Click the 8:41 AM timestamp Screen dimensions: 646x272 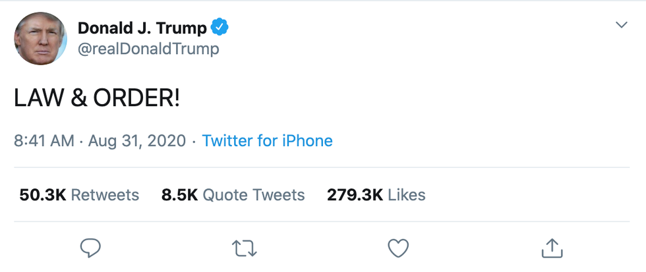coord(44,140)
